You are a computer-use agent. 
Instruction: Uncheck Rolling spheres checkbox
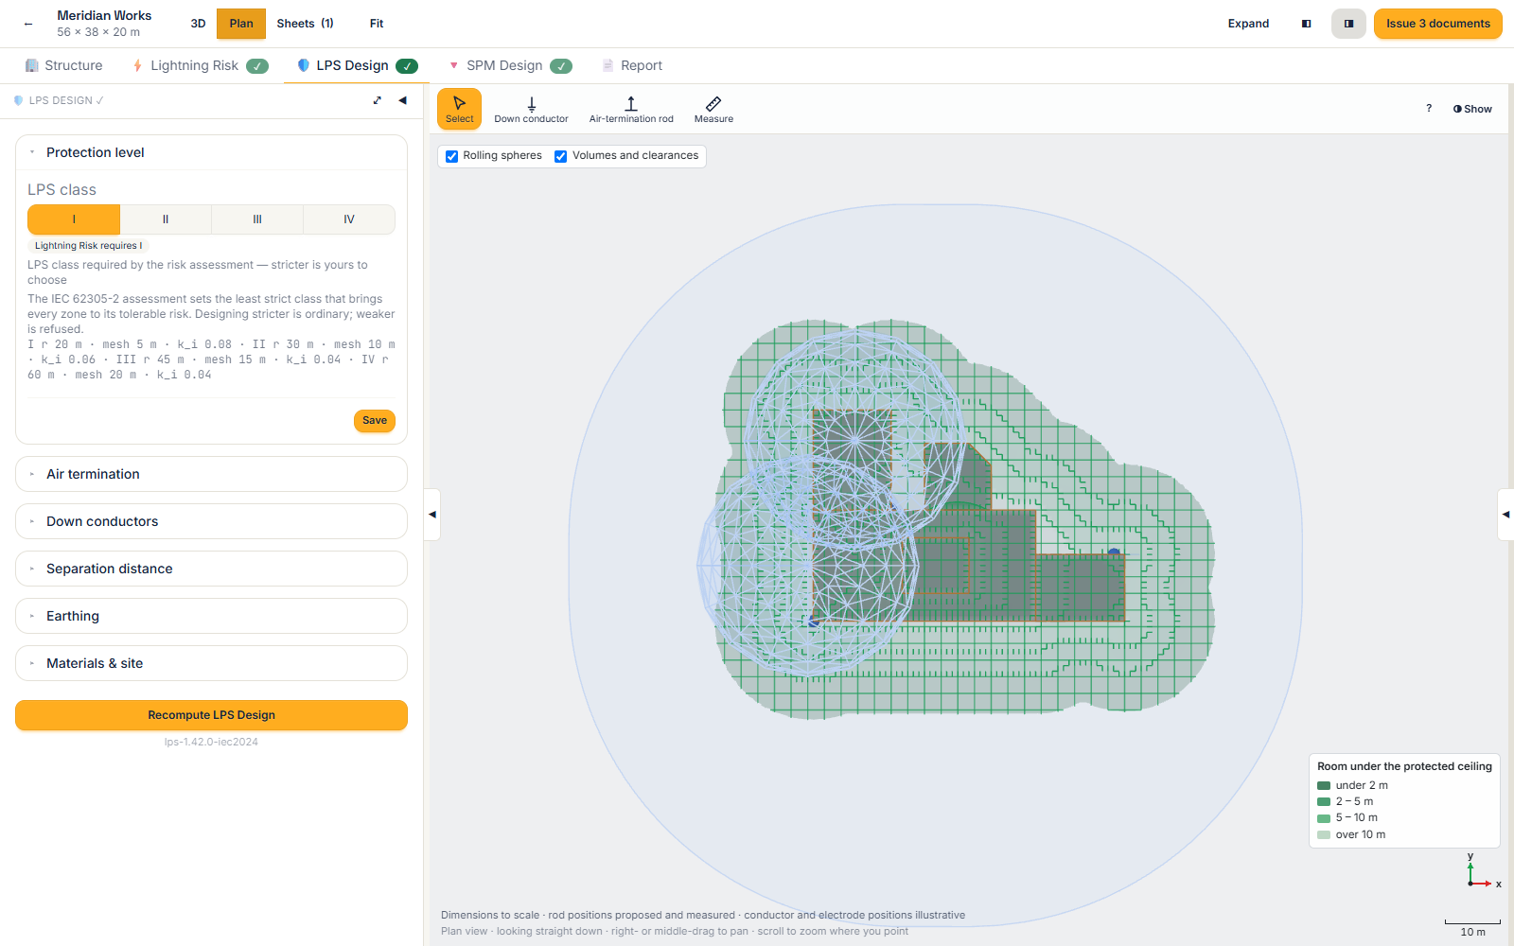click(x=451, y=156)
